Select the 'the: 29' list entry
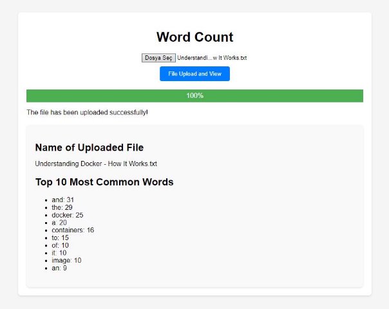This screenshot has height=309, width=389. 62,208
